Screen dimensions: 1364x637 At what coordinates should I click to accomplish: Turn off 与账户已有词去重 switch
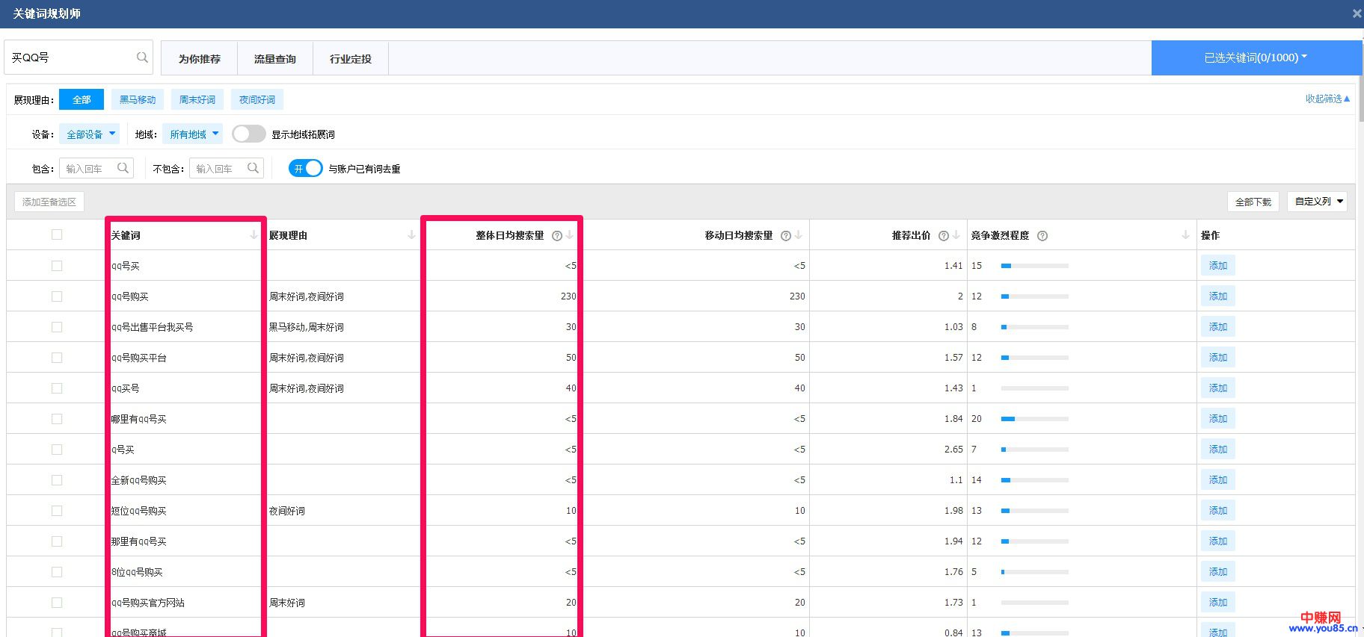(x=305, y=169)
